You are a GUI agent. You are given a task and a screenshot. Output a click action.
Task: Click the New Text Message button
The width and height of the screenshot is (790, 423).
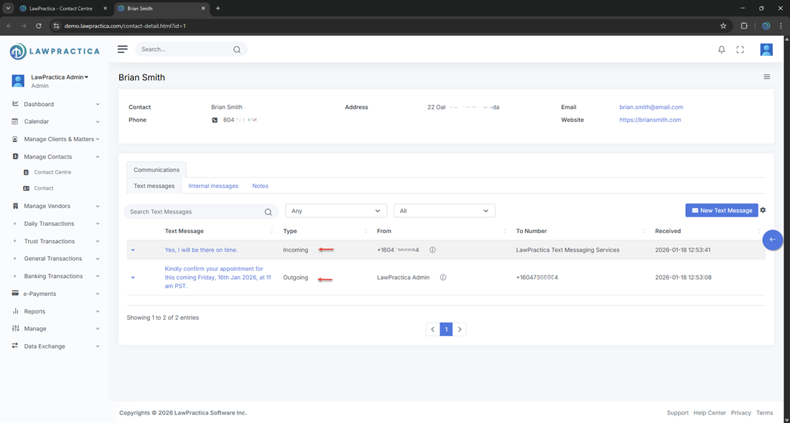coord(721,210)
